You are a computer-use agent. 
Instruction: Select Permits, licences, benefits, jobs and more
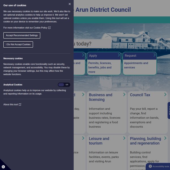click(x=100, y=67)
